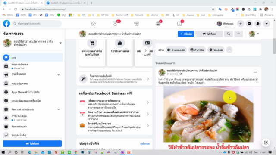Viewport: 276px width, 155px height.
Task: Click the browser back arrow
Action: tap(4, 9)
